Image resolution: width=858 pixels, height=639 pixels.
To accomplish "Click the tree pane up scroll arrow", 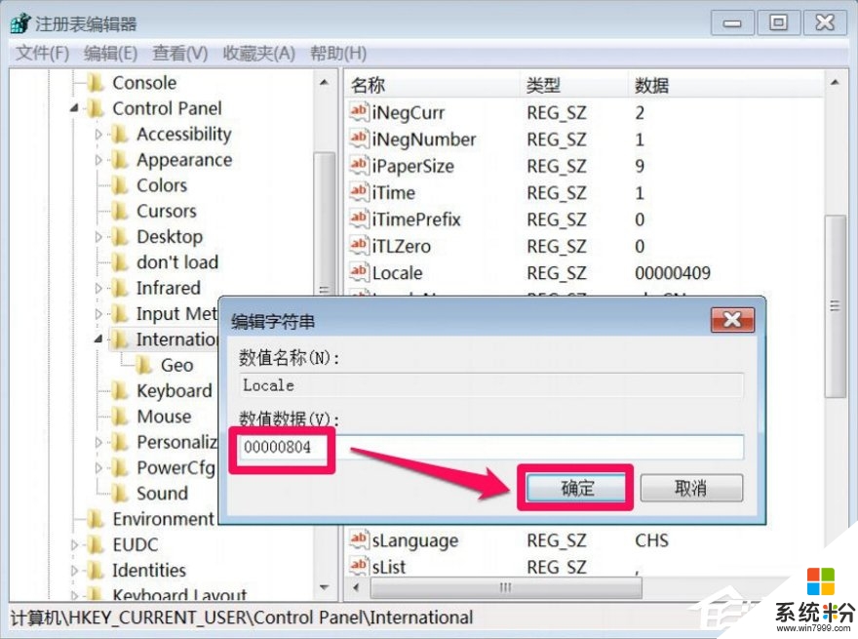I will click(325, 83).
